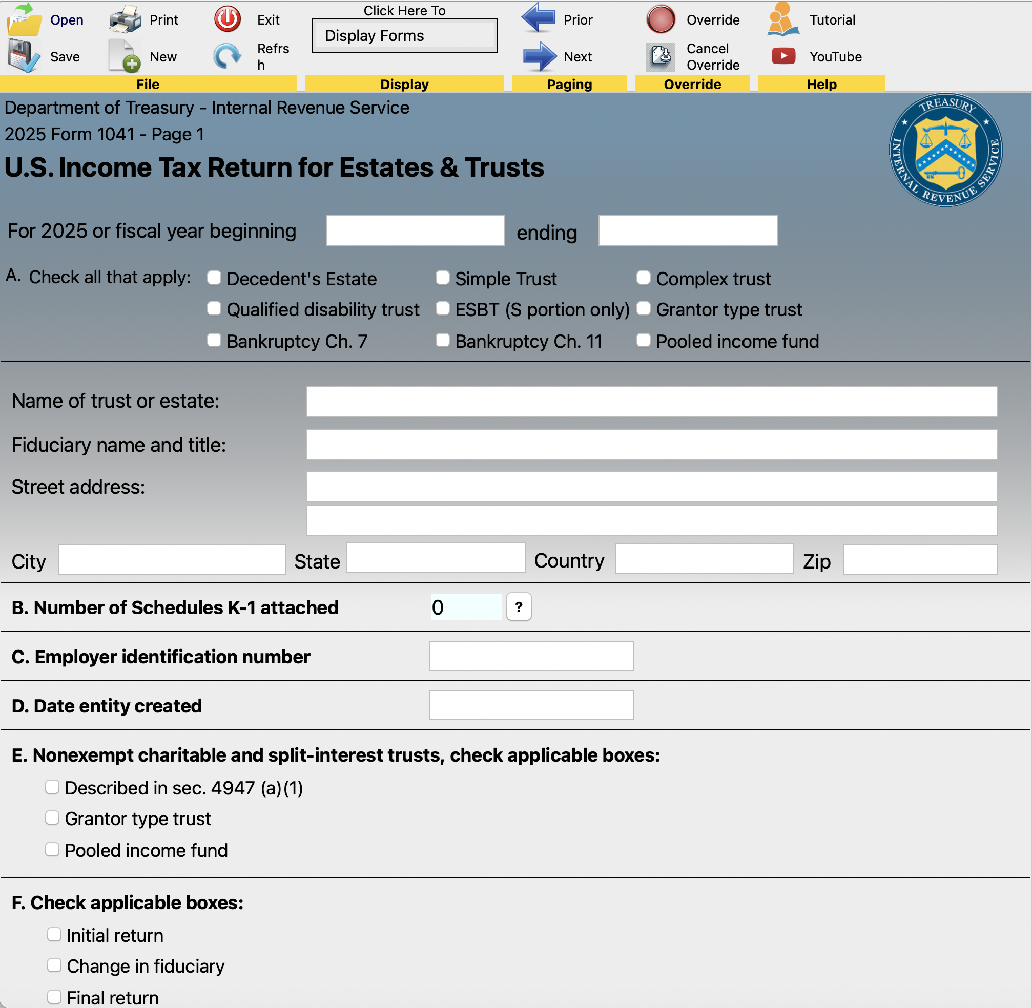
Task: Check the Bankruptcy Ch. 11 checkbox
Action: coord(443,340)
